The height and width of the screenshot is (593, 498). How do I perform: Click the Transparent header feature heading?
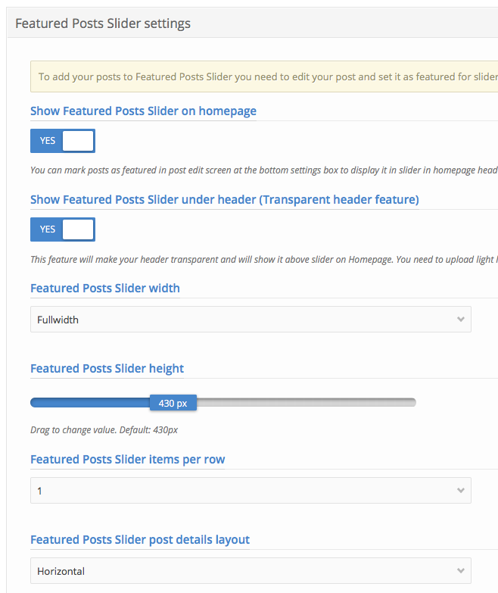(x=224, y=199)
